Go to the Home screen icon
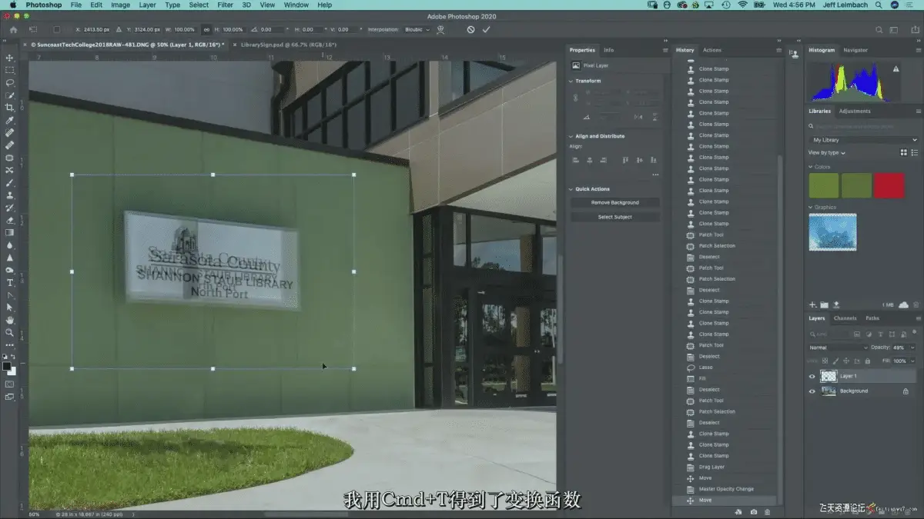This screenshot has width=924, height=519. click(13, 29)
